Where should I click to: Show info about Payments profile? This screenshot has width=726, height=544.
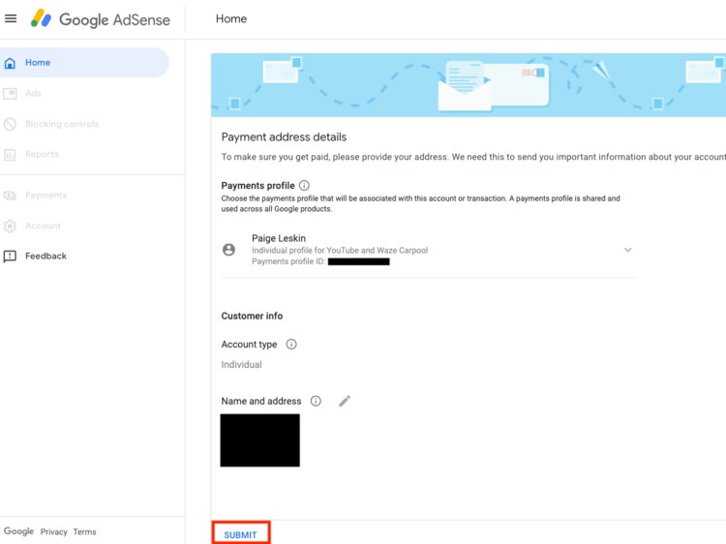(304, 185)
